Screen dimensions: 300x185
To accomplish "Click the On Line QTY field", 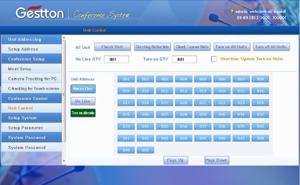I will (x=117, y=59).
